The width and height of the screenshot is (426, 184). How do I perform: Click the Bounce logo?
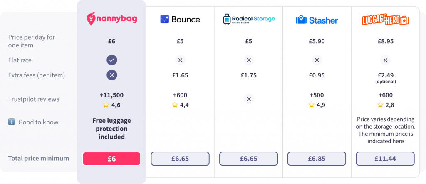(x=180, y=19)
